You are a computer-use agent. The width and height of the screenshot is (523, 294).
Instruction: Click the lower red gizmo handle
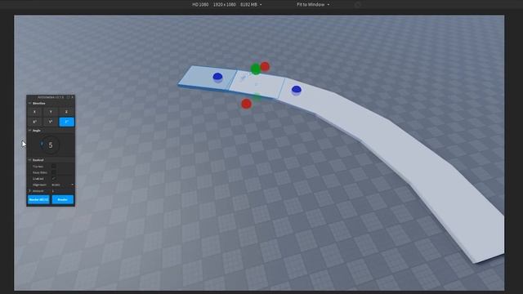click(x=247, y=104)
